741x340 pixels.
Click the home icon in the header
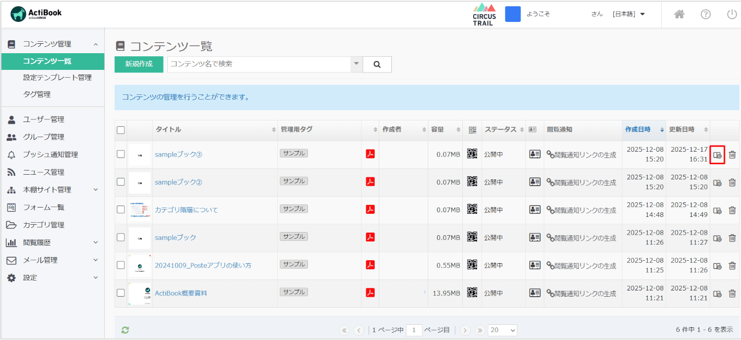679,14
